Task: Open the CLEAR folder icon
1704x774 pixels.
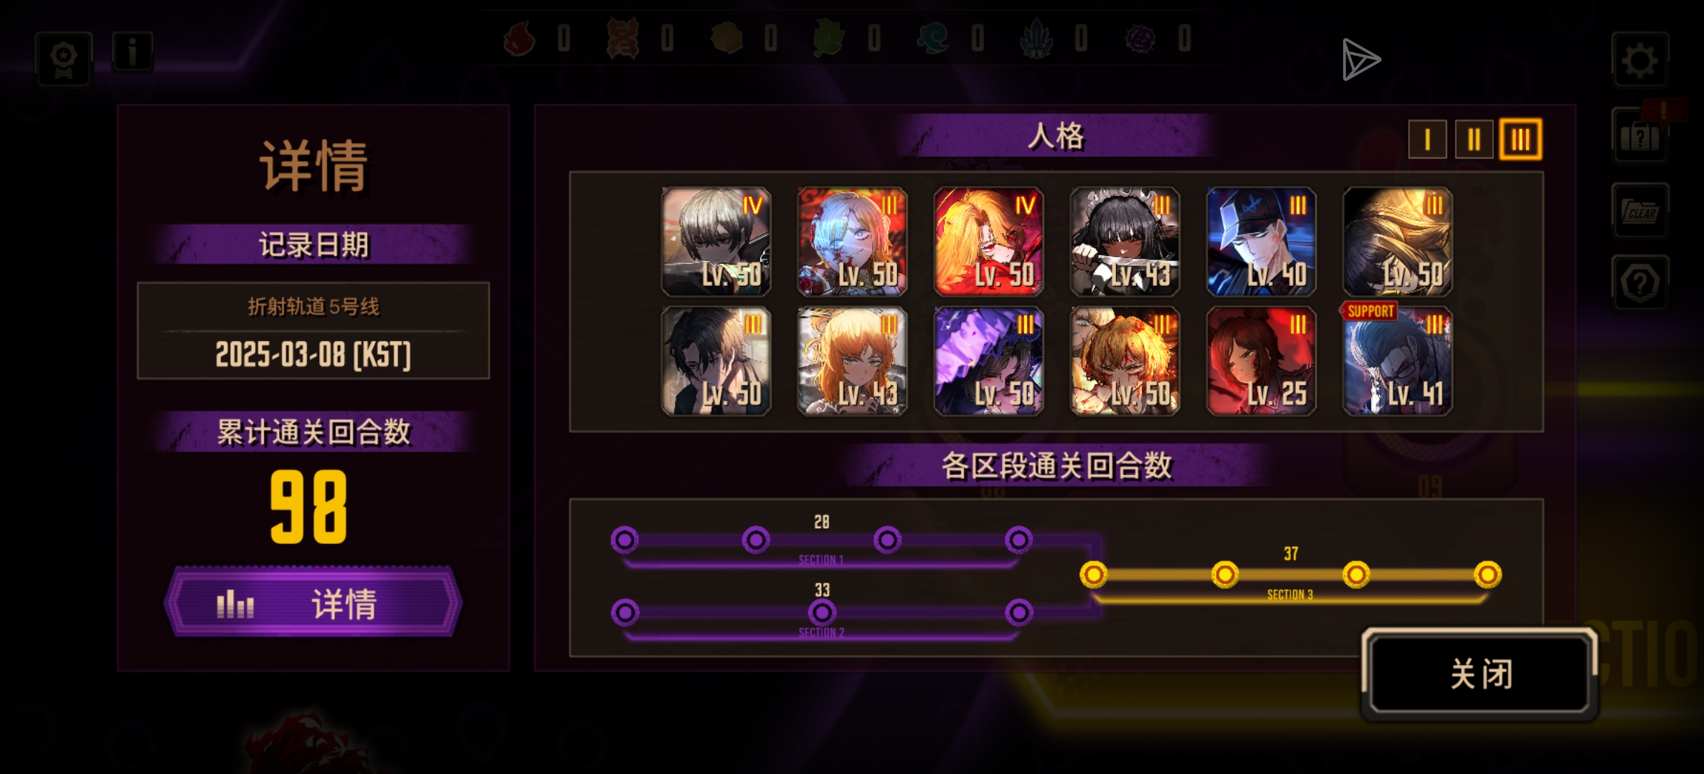Action: point(1639,211)
